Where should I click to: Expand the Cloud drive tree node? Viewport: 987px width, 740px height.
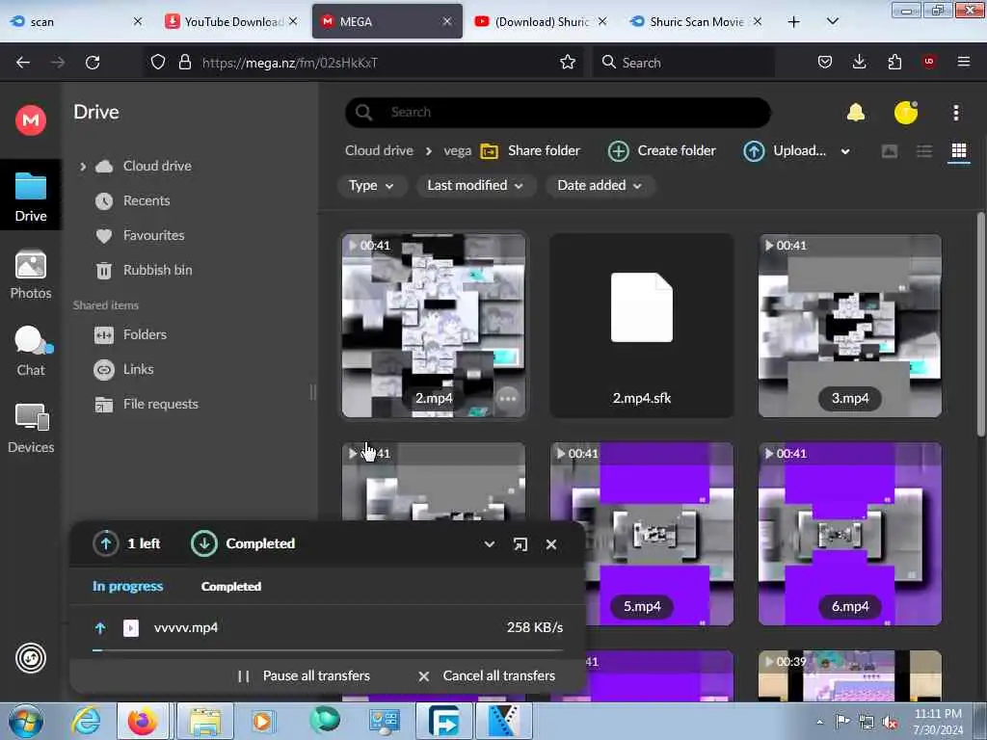point(83,166)
